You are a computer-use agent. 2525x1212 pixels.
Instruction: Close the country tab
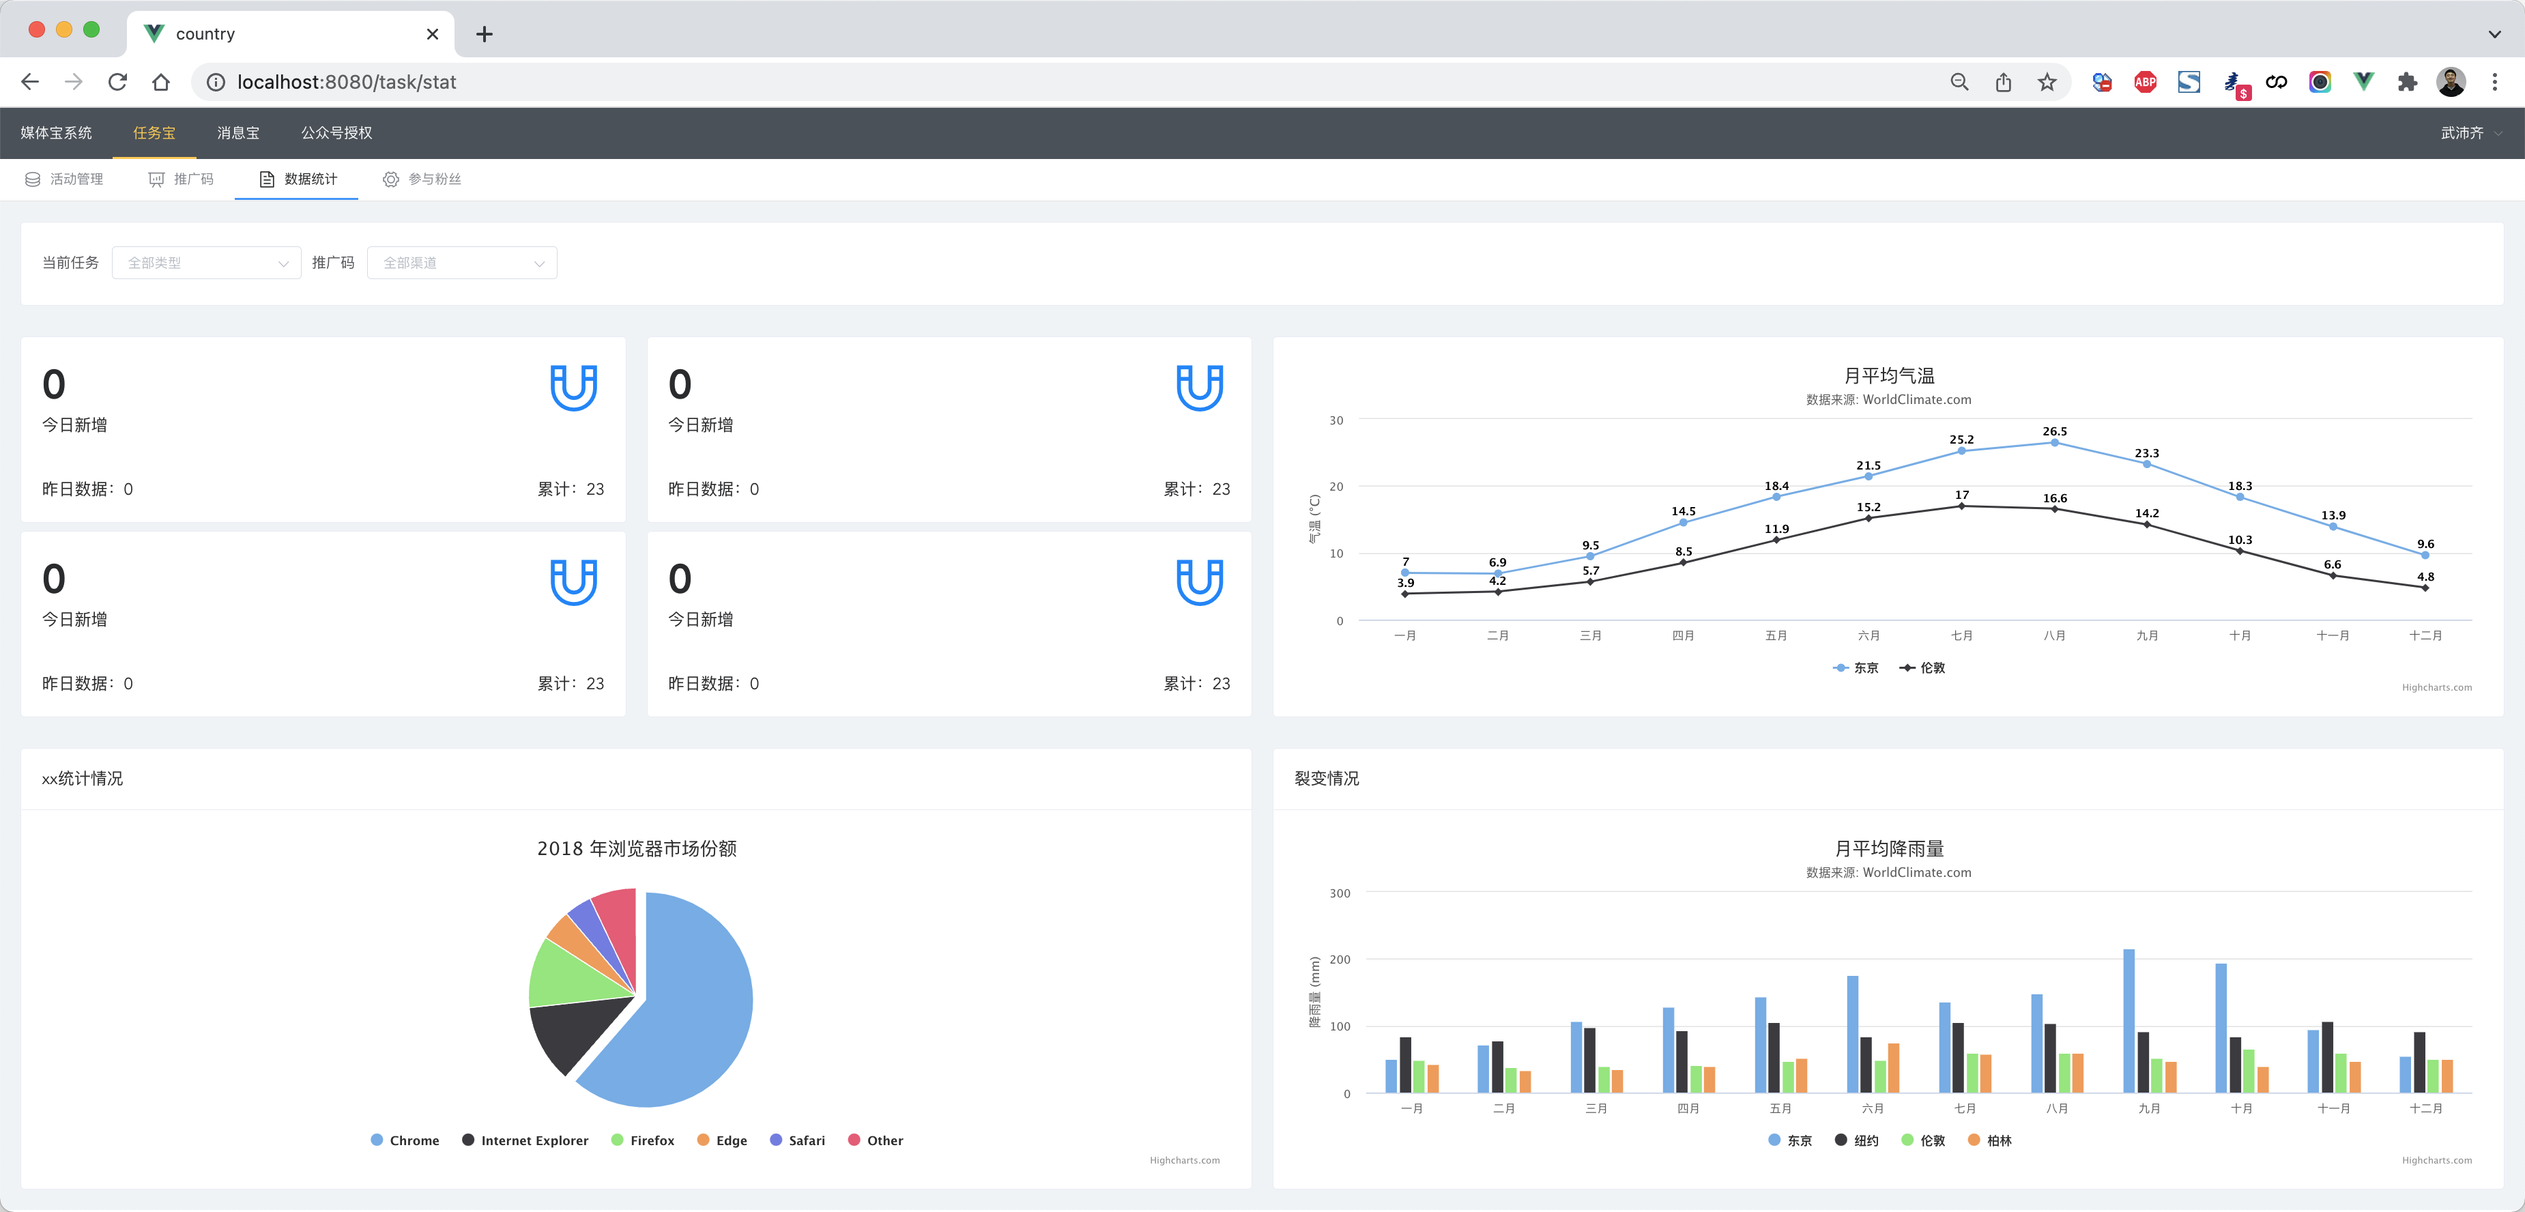432,34
